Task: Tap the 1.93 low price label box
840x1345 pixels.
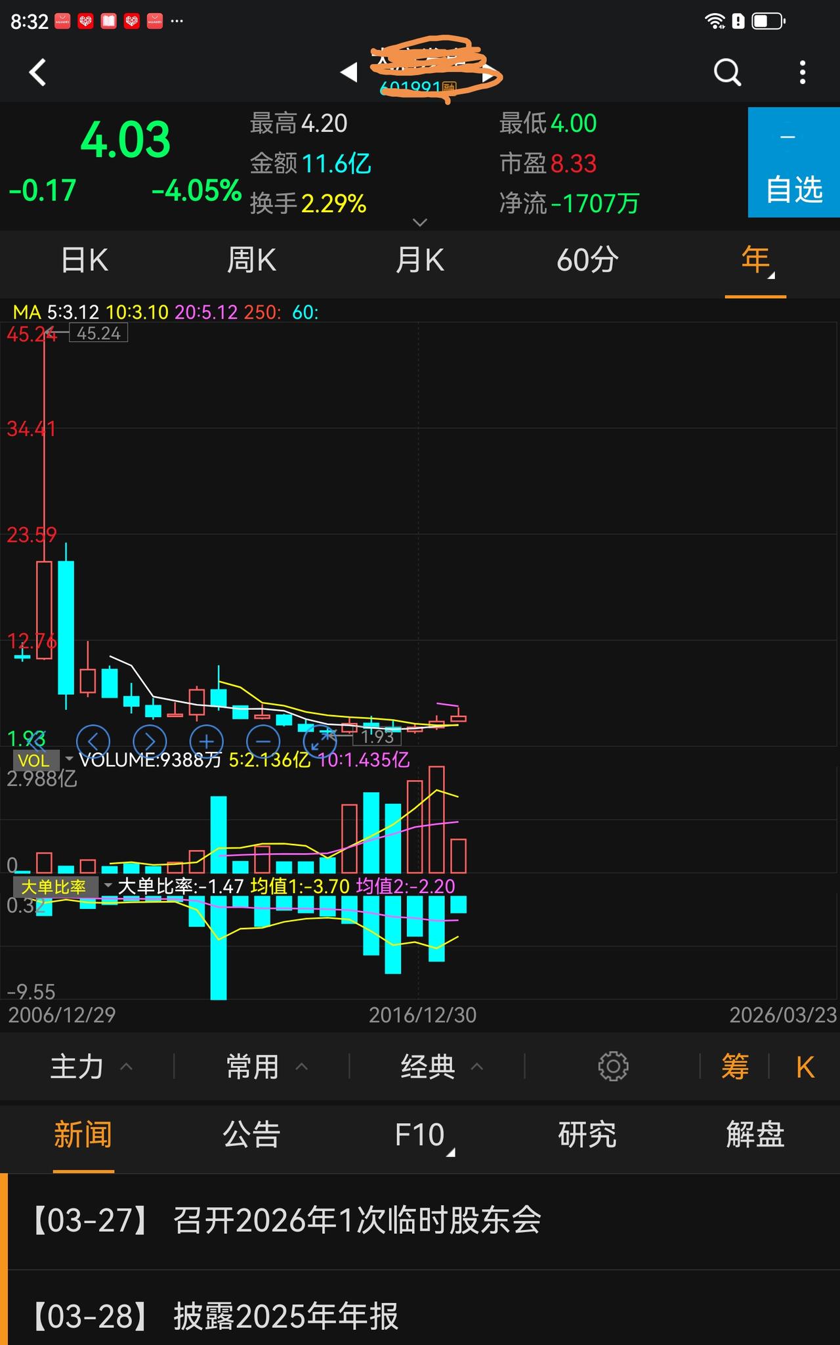Action: click(377, 736)
